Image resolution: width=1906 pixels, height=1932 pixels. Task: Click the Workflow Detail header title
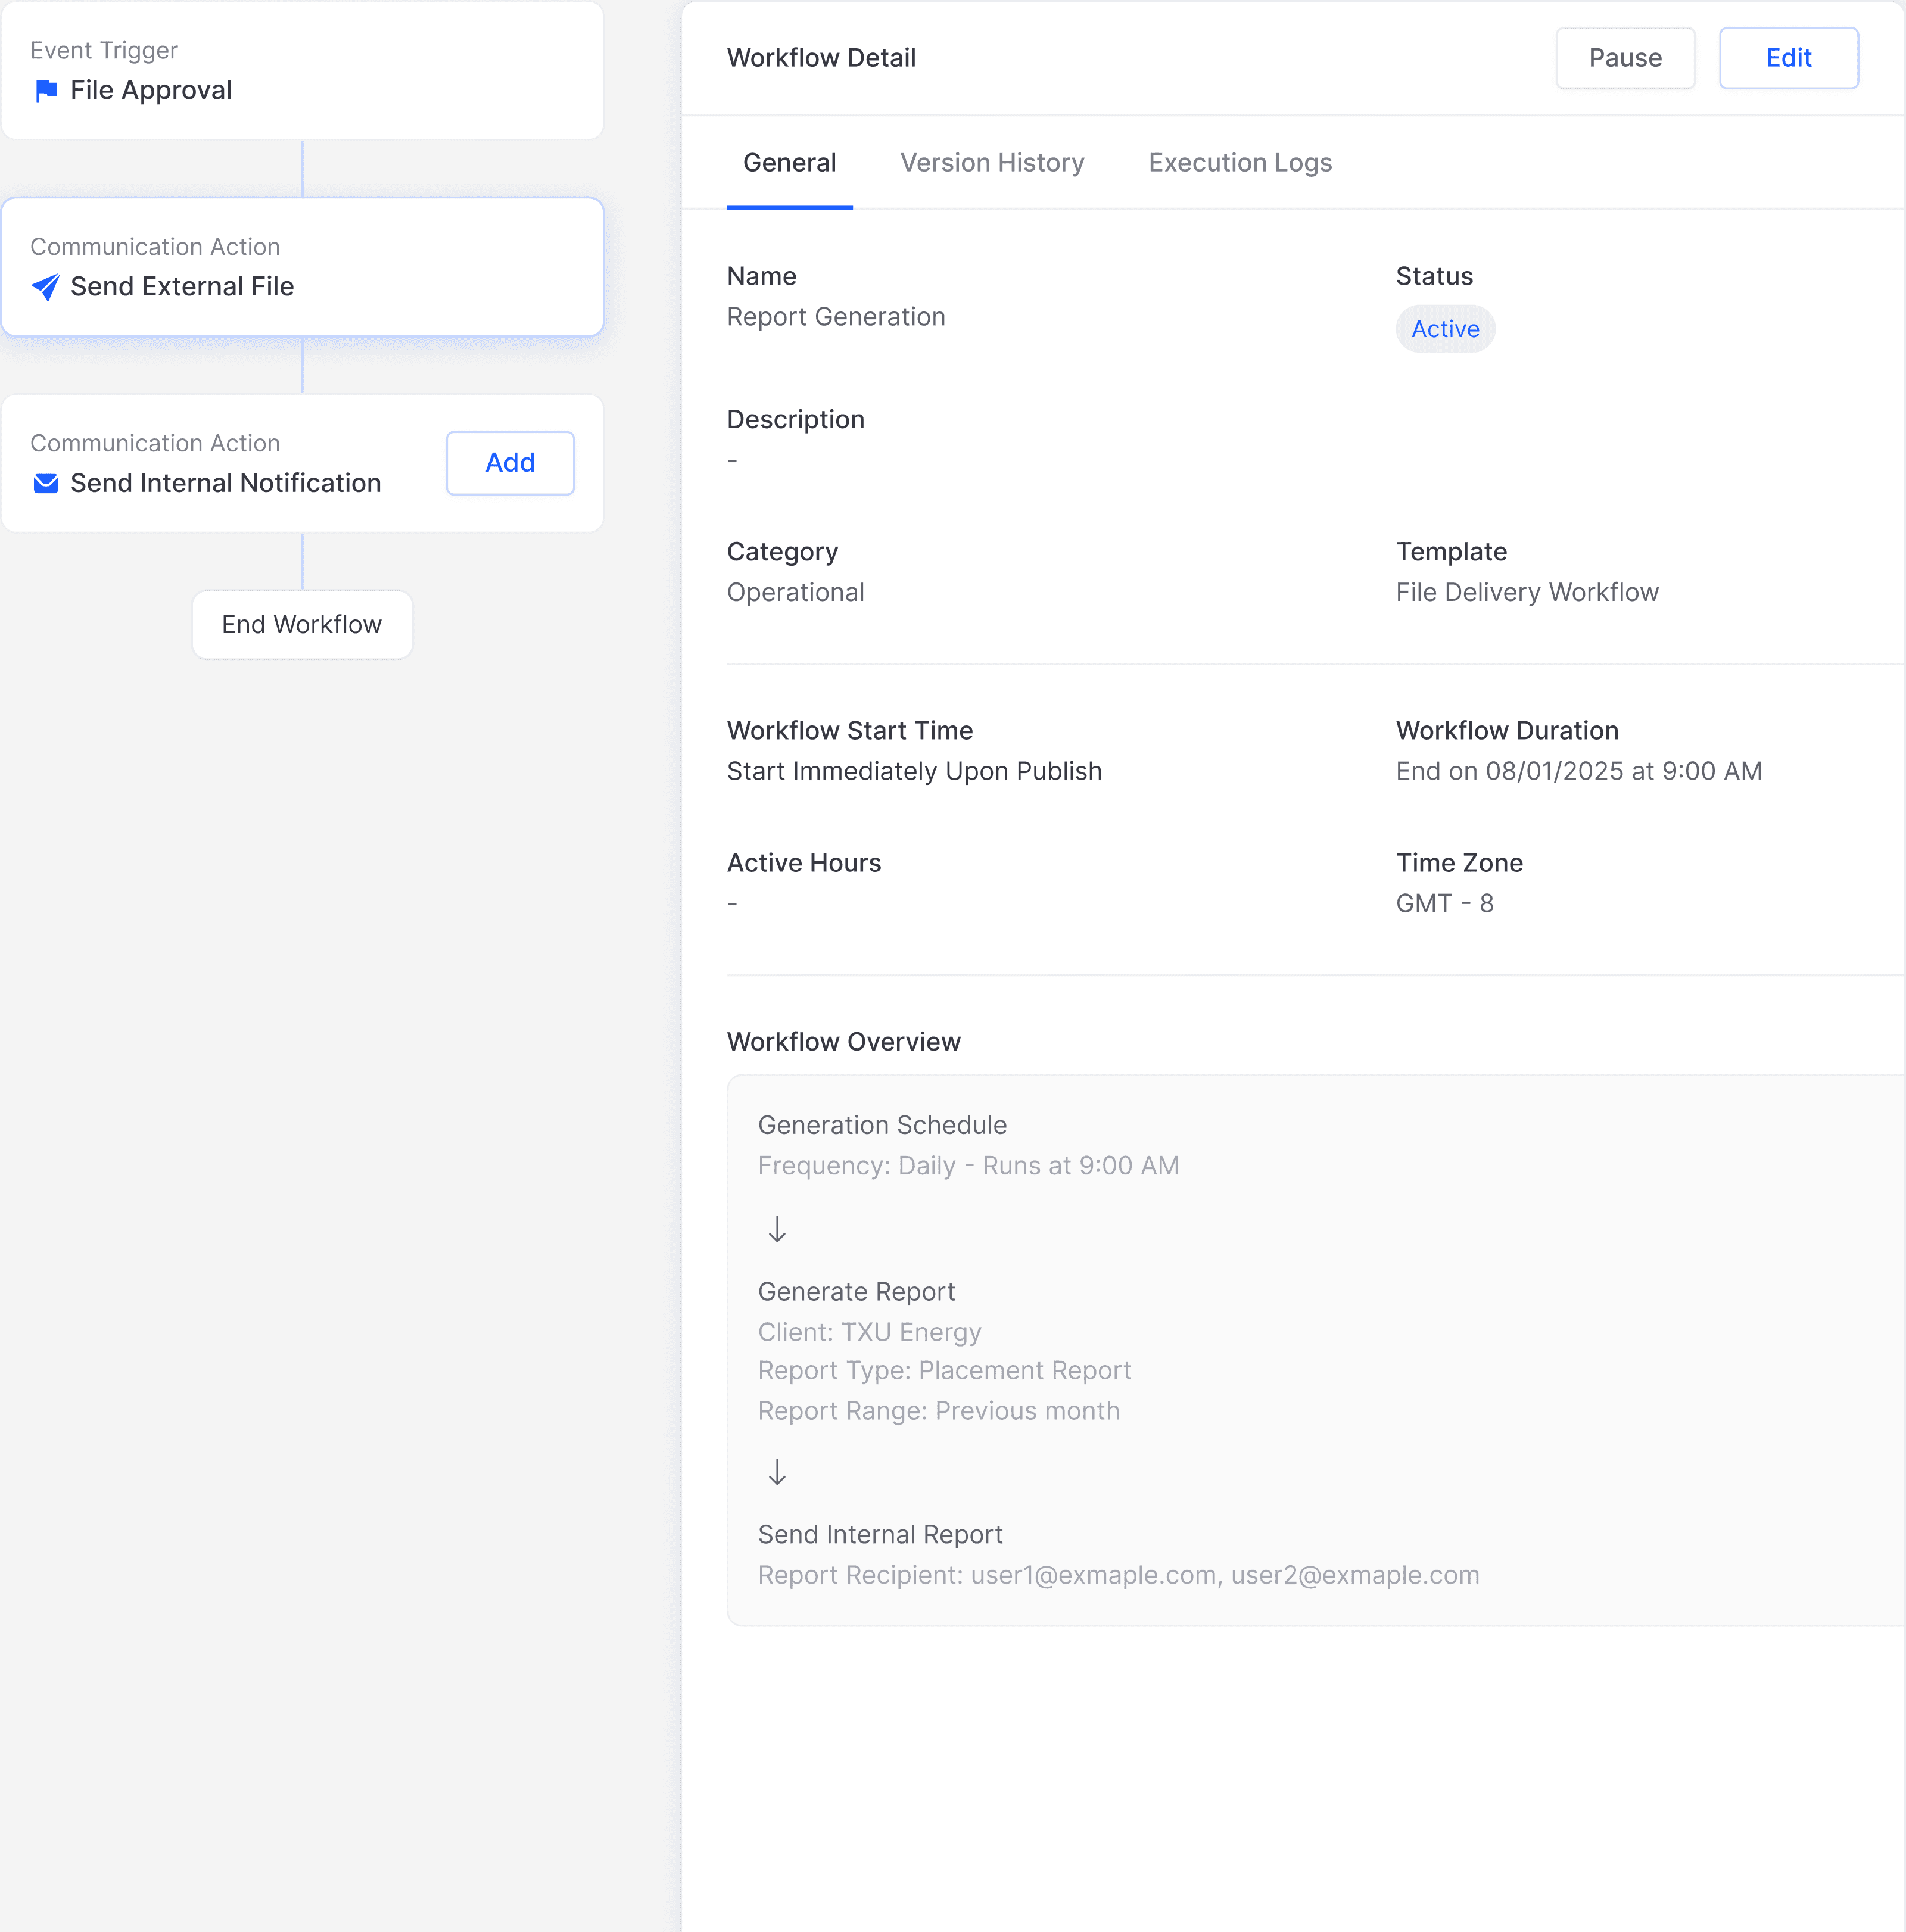click(821, 58)
